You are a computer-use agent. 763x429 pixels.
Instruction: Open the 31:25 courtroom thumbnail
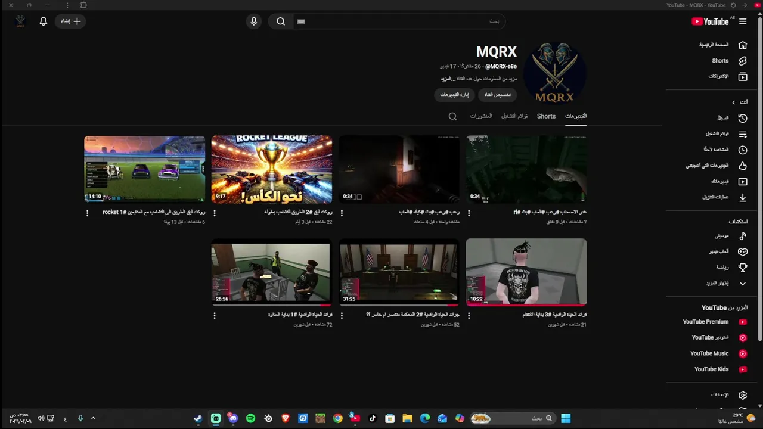399,272
